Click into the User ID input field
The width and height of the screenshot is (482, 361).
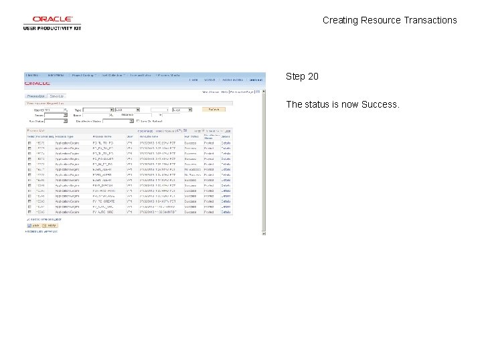pos(54,110)
